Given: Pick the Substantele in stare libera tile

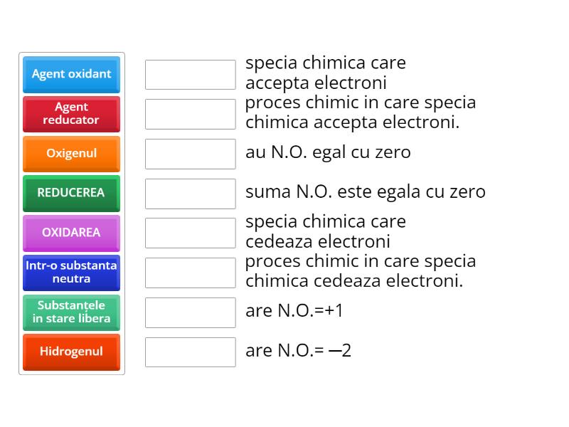Looking at the screenshot, I should click(x=72, y=312).
